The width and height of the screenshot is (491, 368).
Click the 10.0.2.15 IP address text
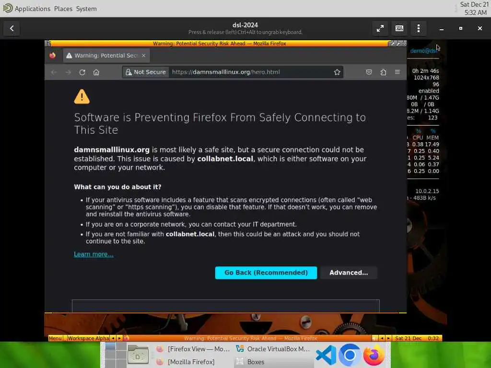(x=427, y=191)
